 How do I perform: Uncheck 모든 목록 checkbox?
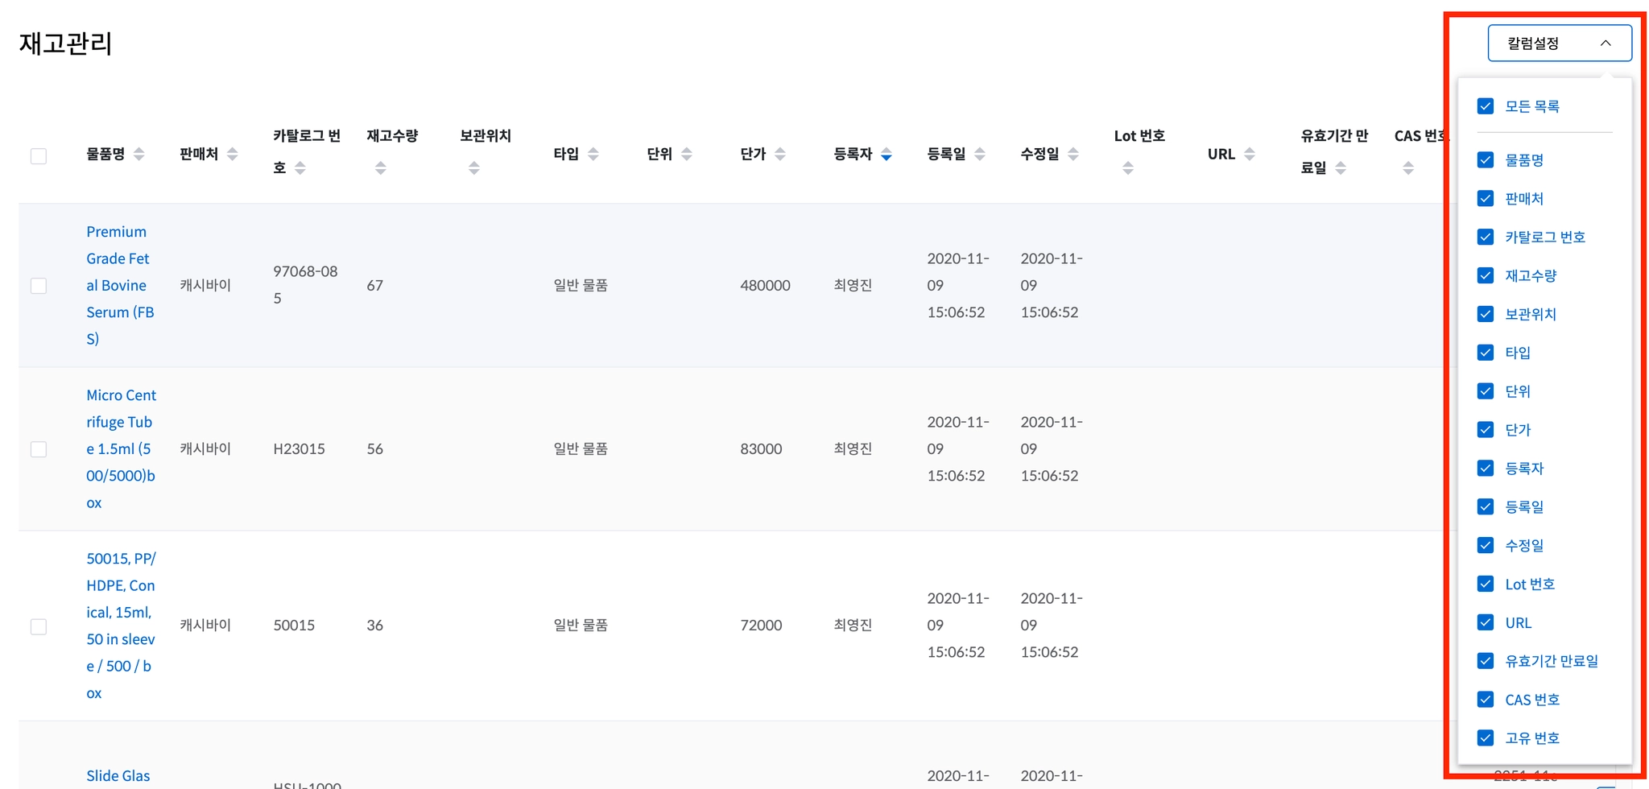1486,106
